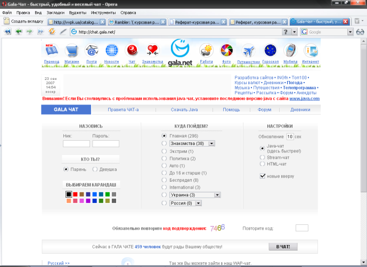Pick the bright green pencil swatch

pos(108,194)
